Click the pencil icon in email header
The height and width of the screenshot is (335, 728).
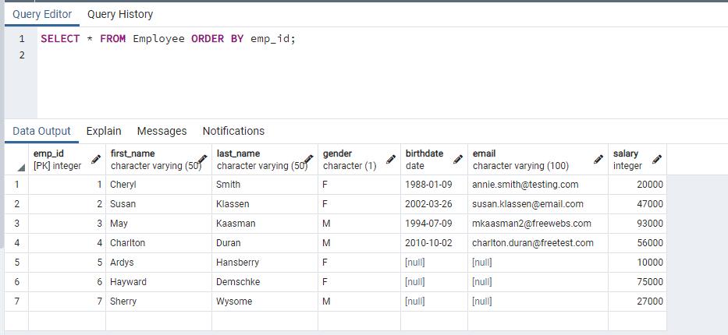(598, 160)
